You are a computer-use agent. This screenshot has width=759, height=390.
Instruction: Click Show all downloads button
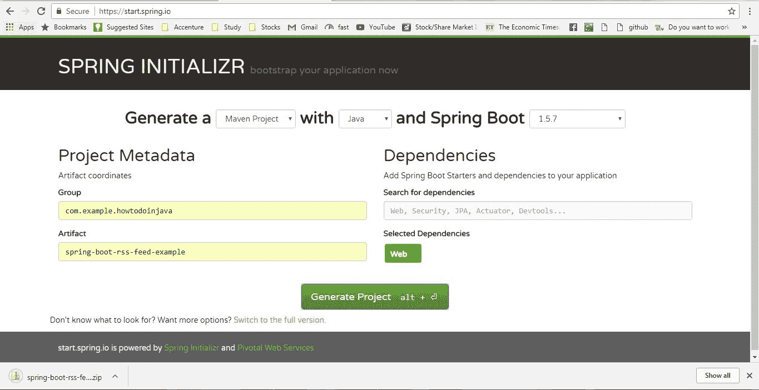tap(717, 376)
